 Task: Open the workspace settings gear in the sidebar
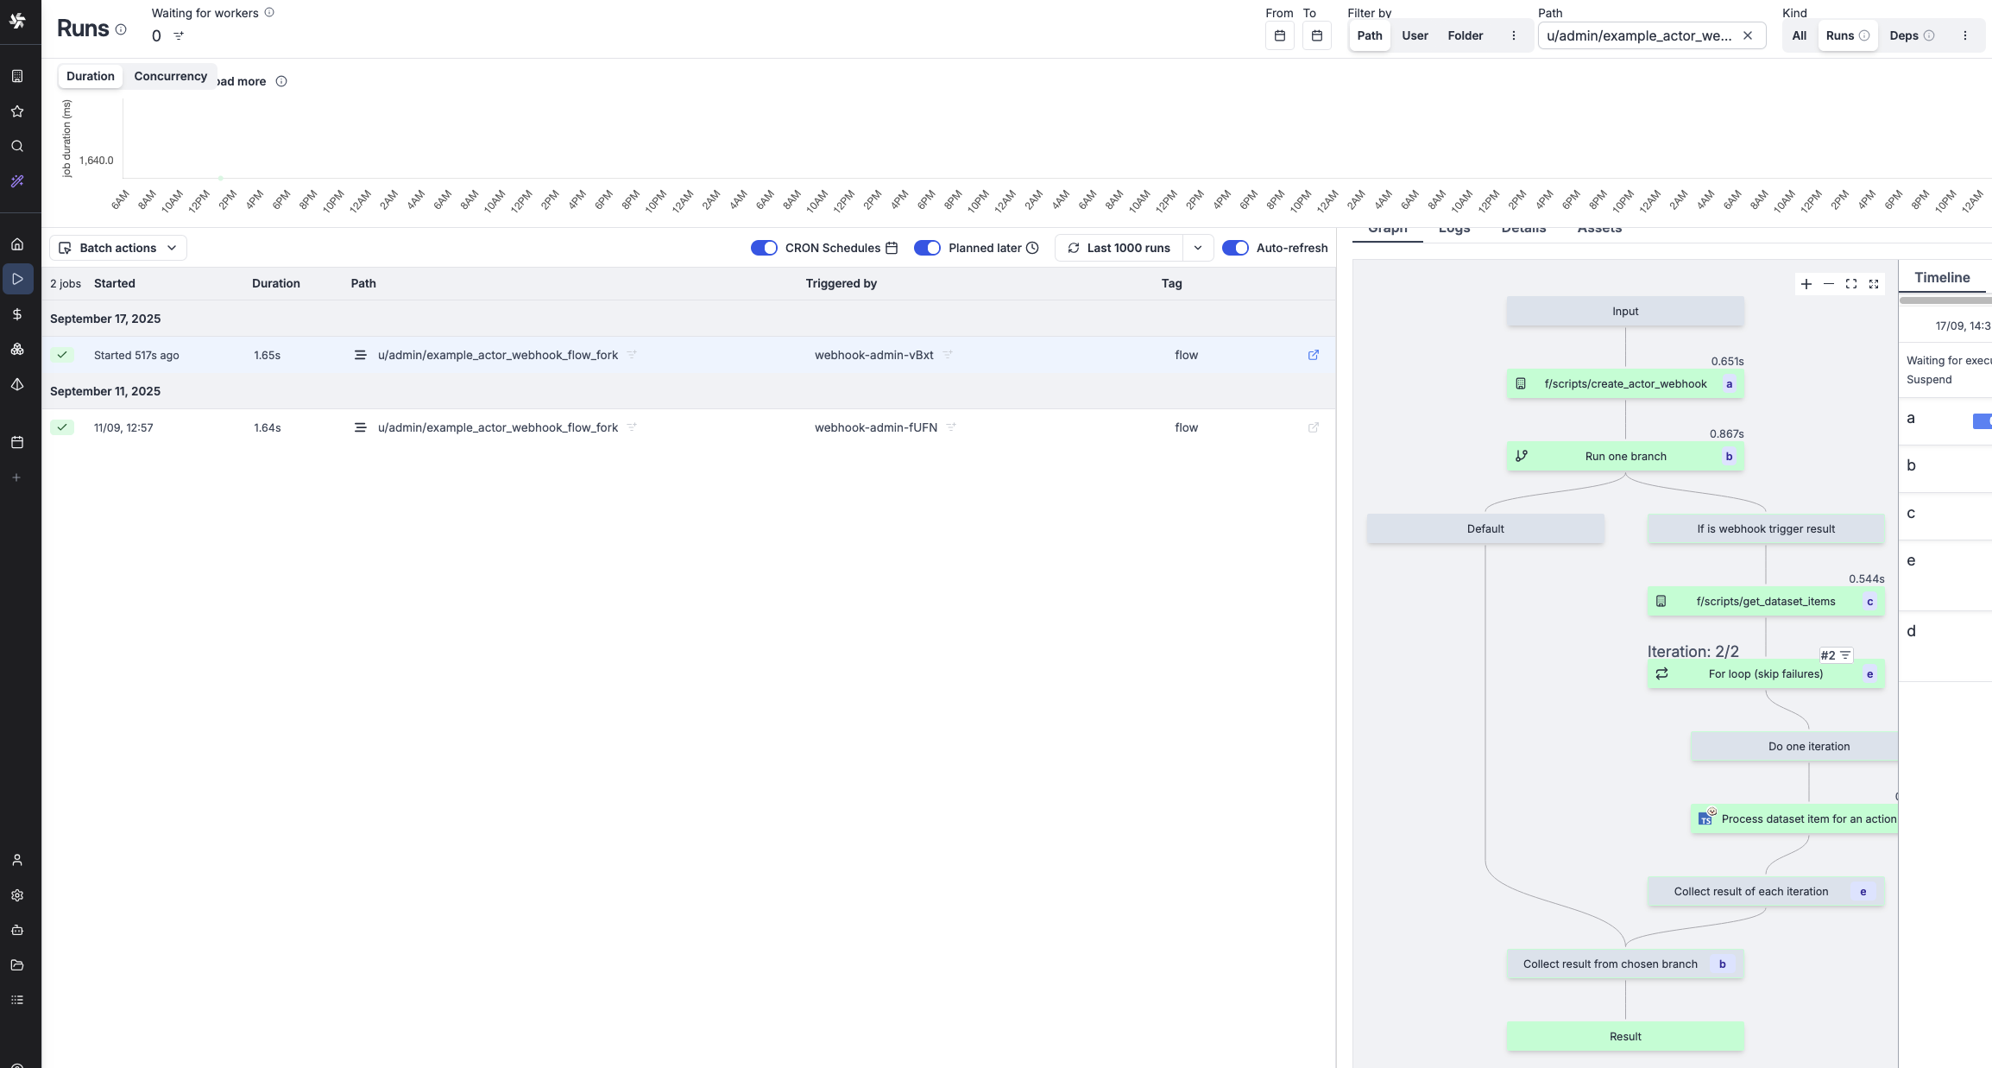17,895
